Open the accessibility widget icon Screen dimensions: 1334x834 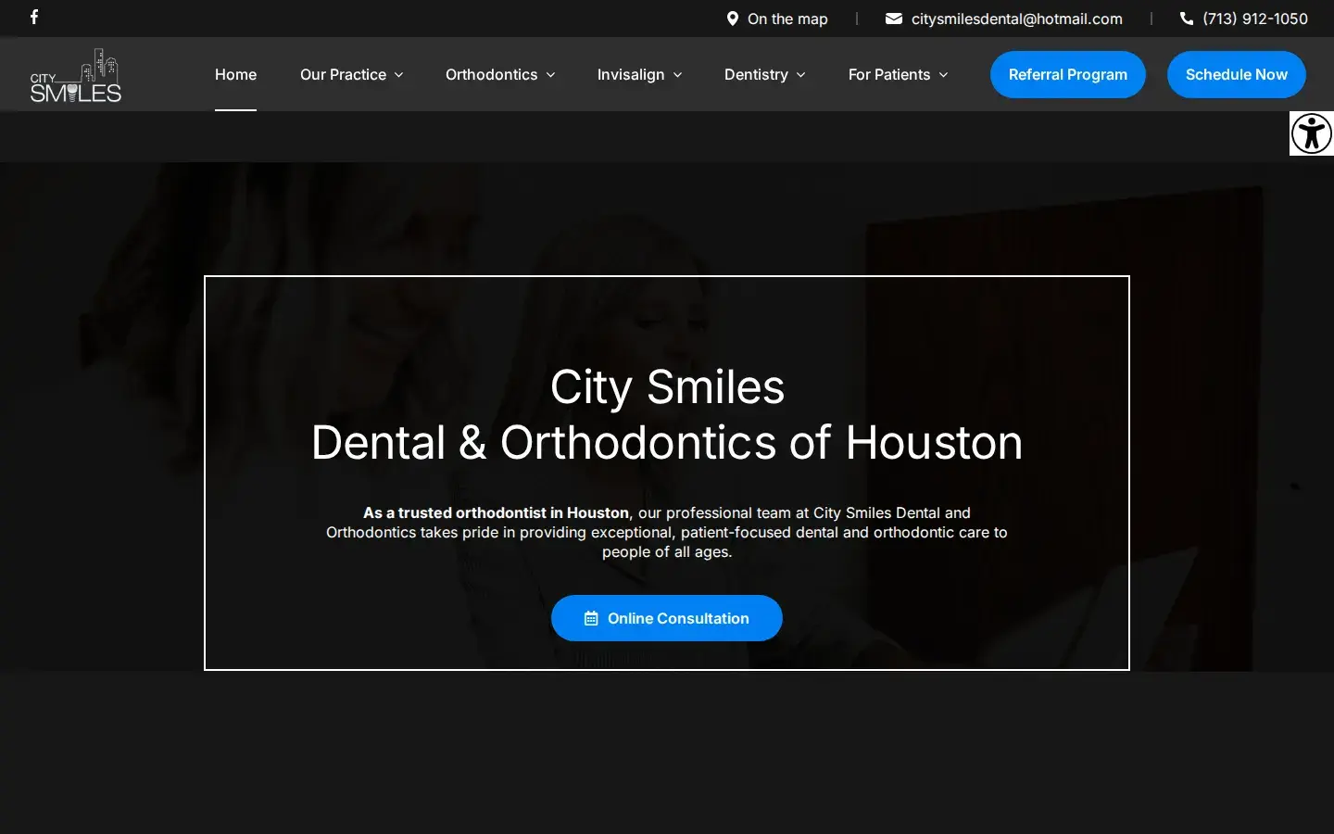1312,133
